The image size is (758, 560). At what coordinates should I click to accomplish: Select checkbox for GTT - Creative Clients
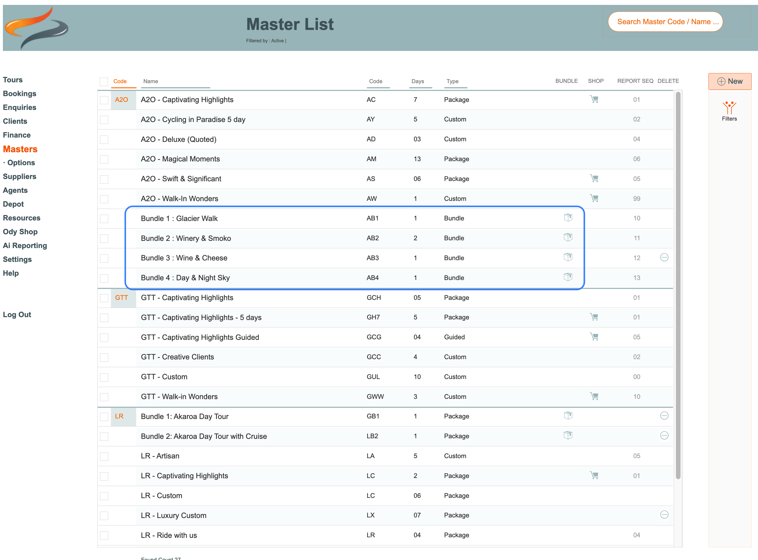coord(104,357)
